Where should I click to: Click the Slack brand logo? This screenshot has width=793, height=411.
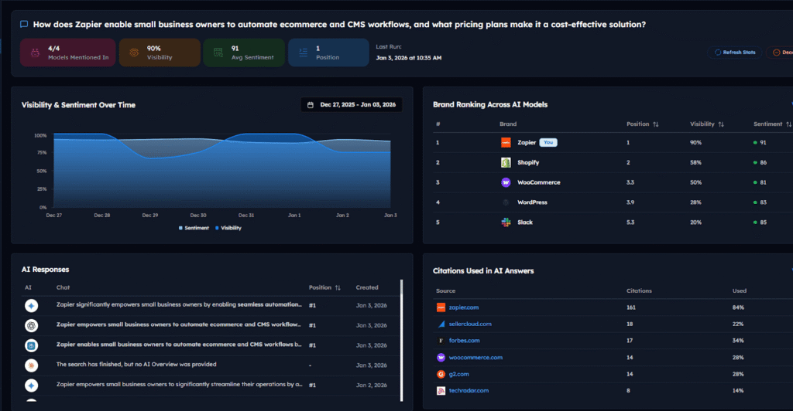[506, 222]
